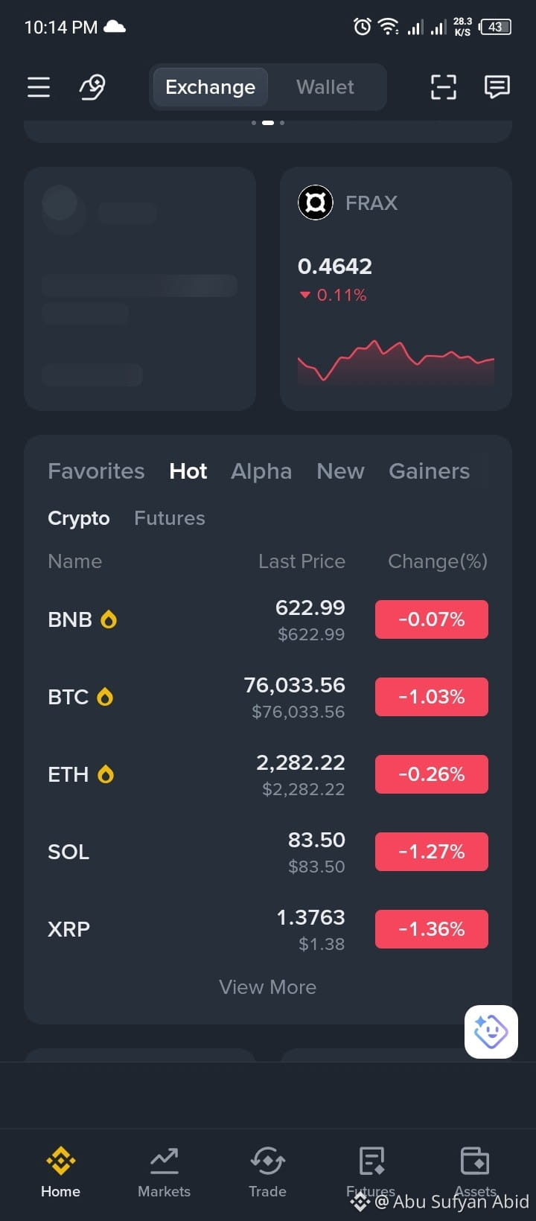The width and height of the screenshot is (536, 1221).
Task: Sort by Last Price column header
Action: coord(301,561)
